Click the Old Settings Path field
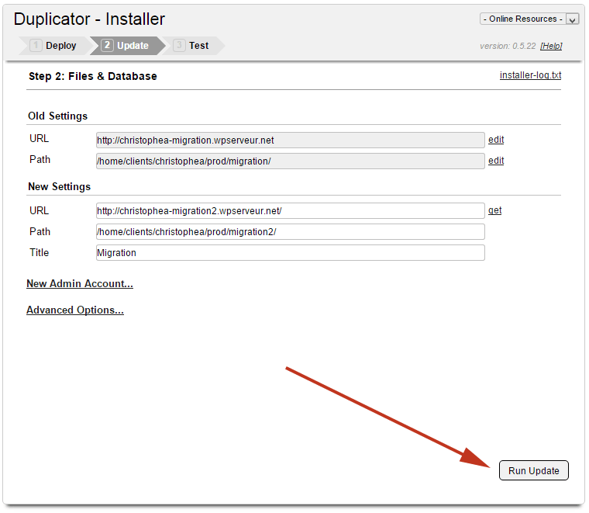Viewport: 589px width, 513px height. (290, 161)
